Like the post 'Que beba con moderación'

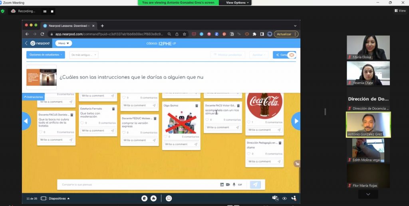pos(82,123)
